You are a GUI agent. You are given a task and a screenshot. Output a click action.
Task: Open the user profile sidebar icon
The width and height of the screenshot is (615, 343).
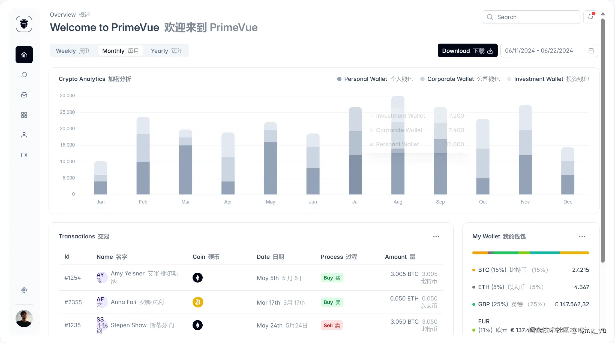[x=24, y=135]
